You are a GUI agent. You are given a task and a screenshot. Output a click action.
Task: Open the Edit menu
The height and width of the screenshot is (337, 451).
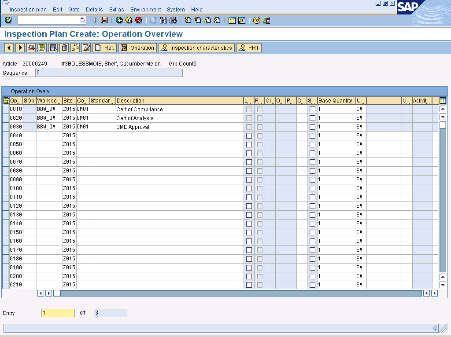[x=58, y=10]
